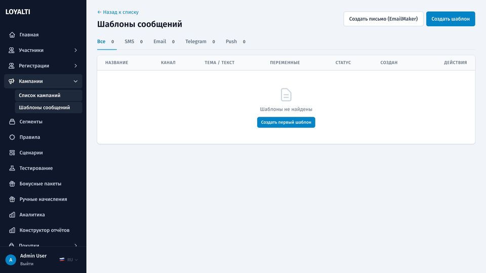486x273 pixels.
Task: Switch to the Все tab
Action: (107, 41)
